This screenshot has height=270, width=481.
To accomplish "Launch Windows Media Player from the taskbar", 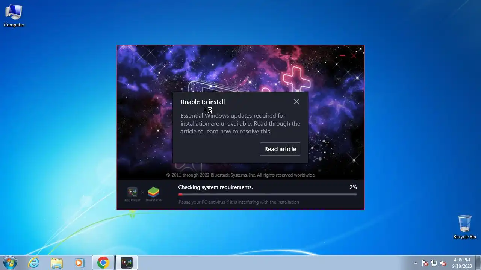I will coord(79,262).
